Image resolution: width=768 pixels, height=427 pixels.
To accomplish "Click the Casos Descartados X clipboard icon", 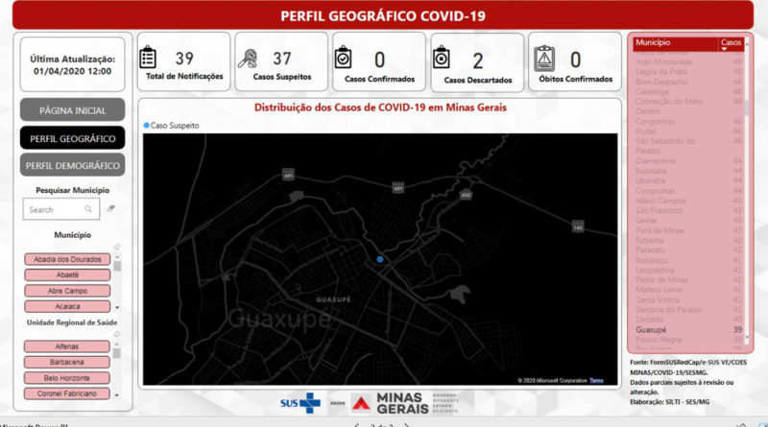I will (441, 58).
